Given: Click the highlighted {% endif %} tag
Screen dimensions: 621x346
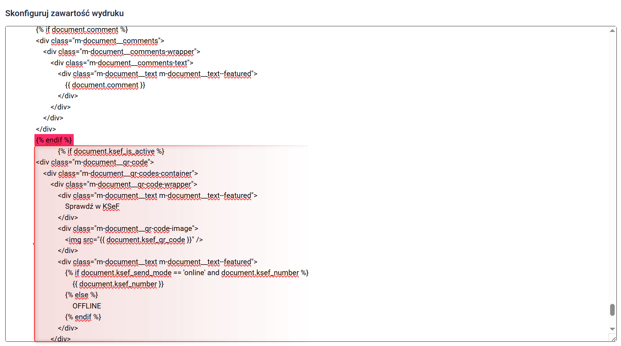Looking at the screenshot, I should pos(54,140).
